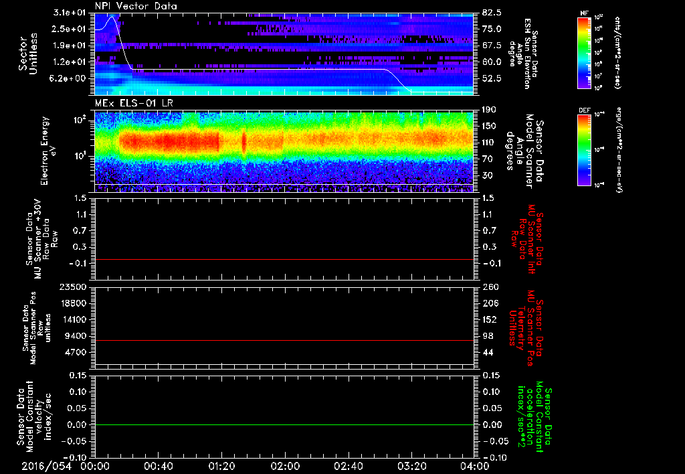Click the 190 degree scanner angle tick

point(489,109)
